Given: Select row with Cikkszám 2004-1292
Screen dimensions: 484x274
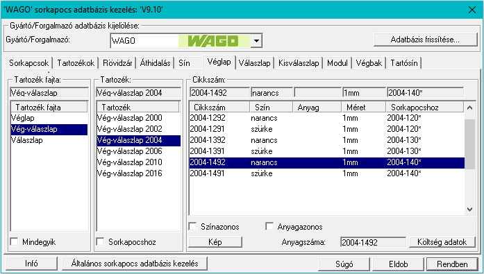Looking at the screenshot, I should (x=326, y=118).
